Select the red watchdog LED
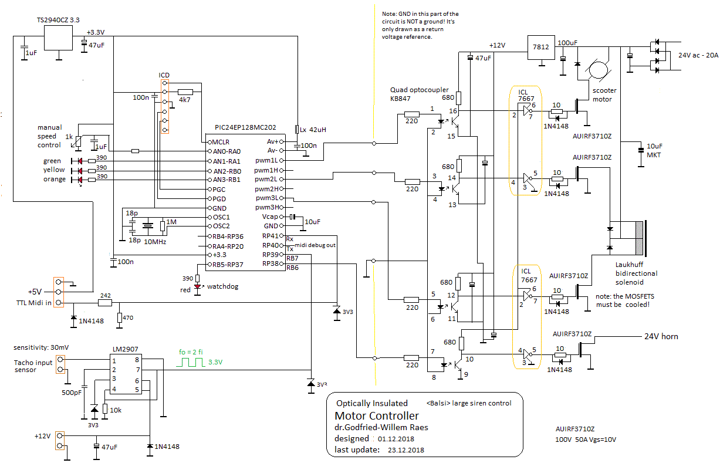Screen dimensions: 720x463 (198, 287)
